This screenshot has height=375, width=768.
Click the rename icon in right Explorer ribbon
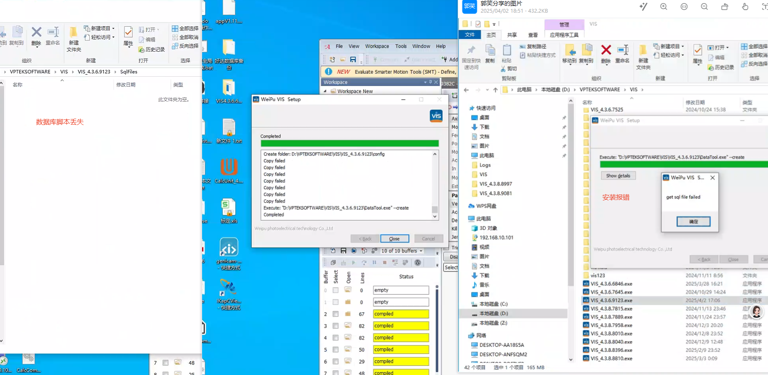[x=622, y=50]
